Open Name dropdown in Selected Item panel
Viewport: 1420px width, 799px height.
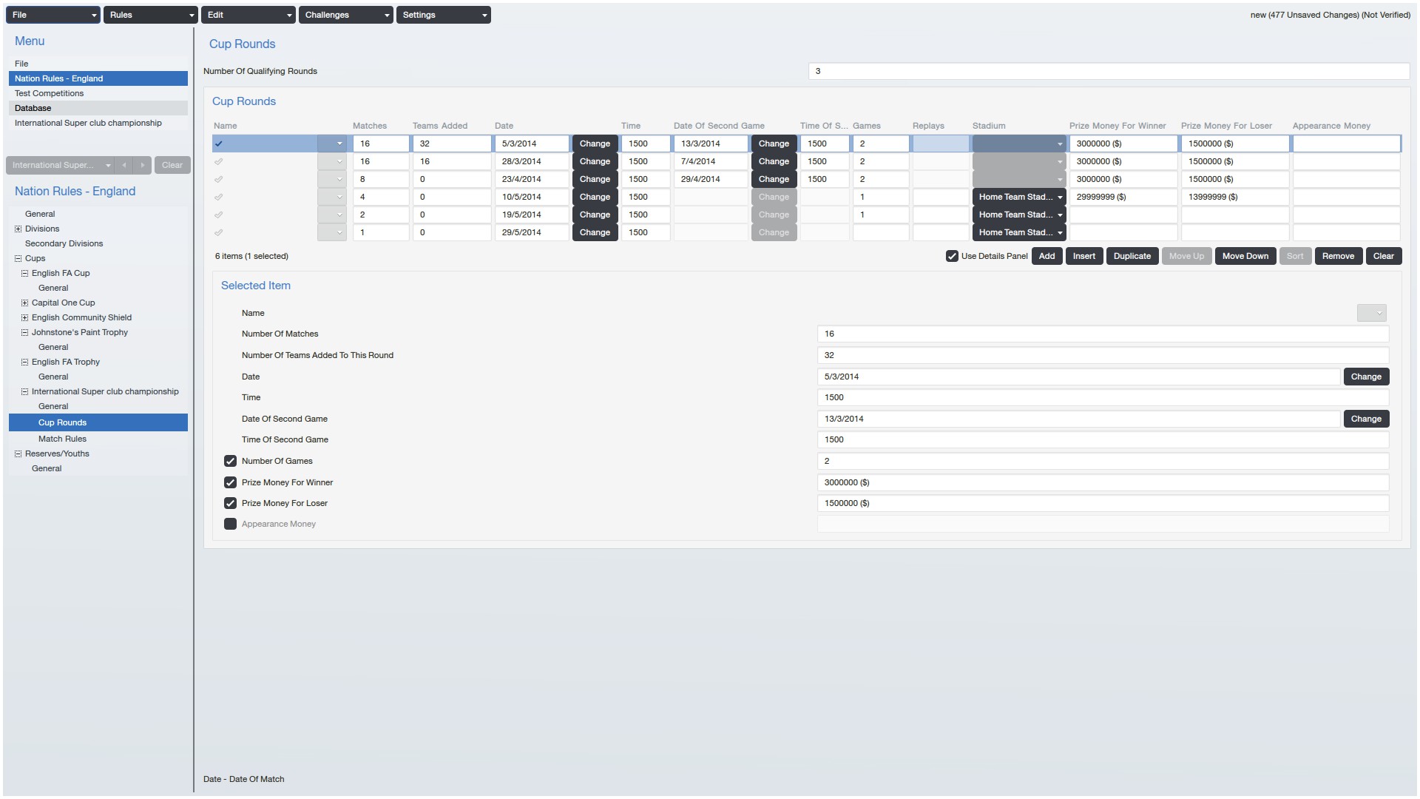click(x=1371, y=313)
